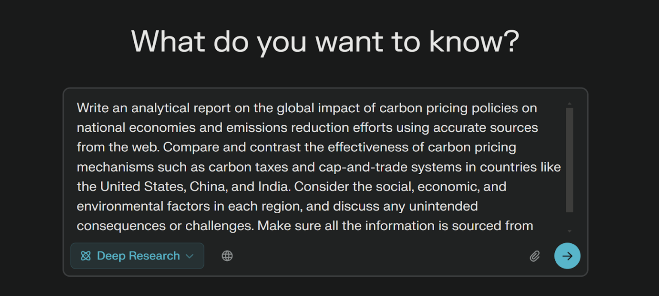Click the "What do you want to know?" heading
The height and width of the screenshot is (296, 659).
[325, 41]
